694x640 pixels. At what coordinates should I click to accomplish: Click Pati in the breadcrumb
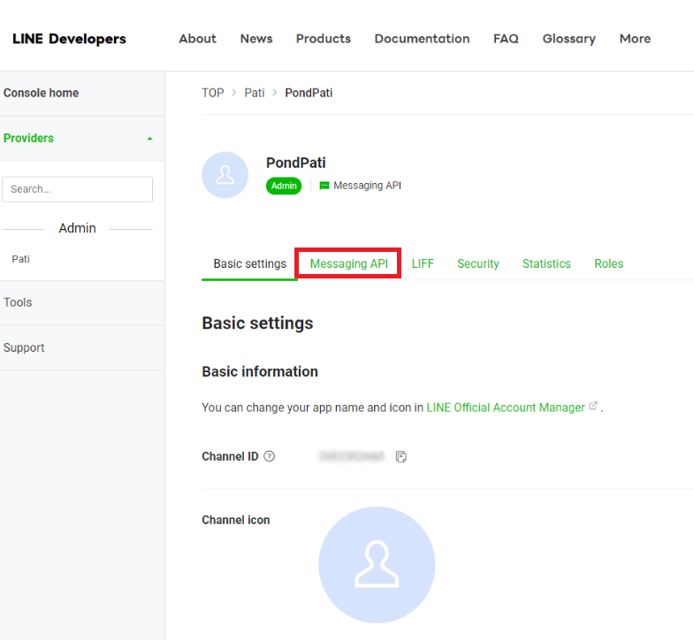click(255, 93)
